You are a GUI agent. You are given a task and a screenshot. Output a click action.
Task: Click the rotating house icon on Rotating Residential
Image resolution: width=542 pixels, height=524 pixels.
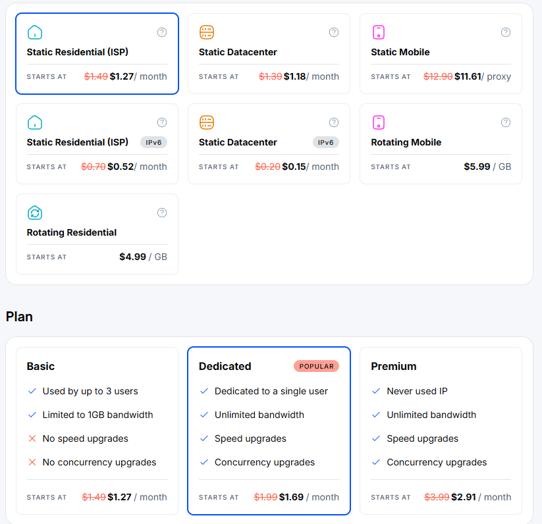[x=35, y=213]
